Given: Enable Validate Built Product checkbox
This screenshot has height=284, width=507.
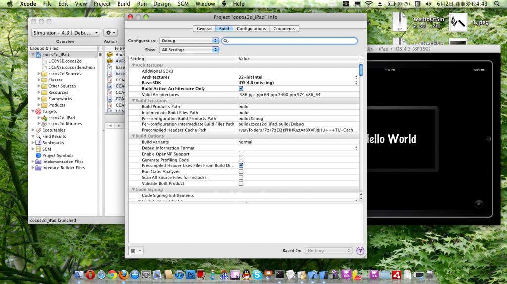Looking at the screenshot, I should pos(241,183).
